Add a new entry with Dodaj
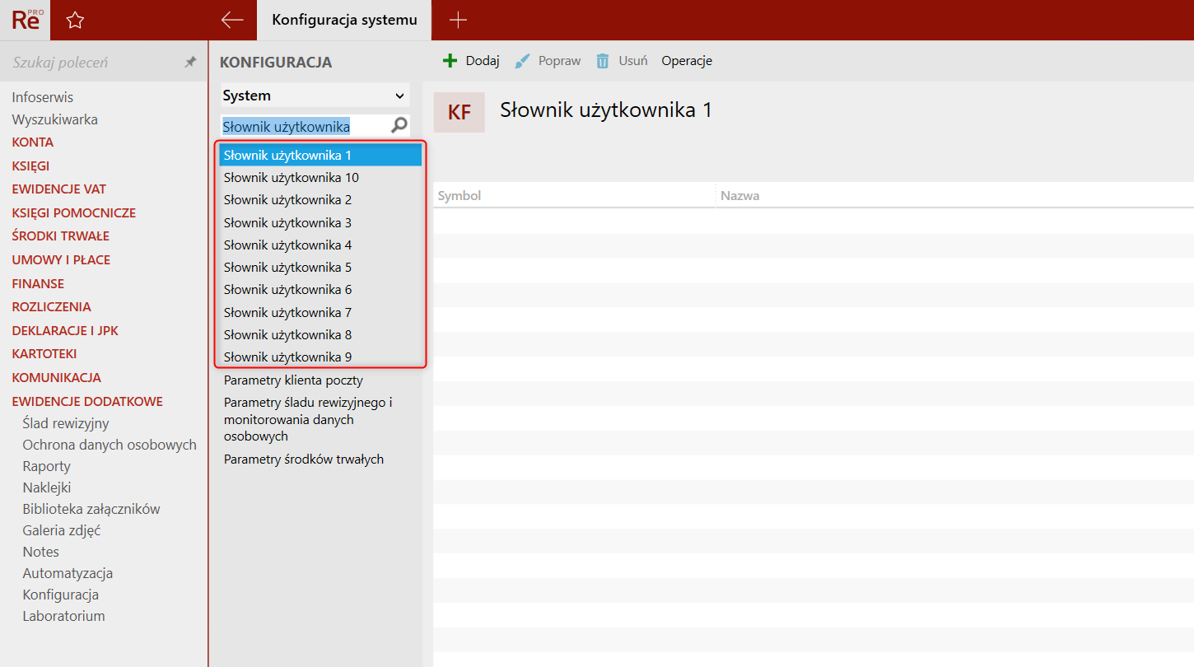1194x667 pixels. [x=471, y=61]
